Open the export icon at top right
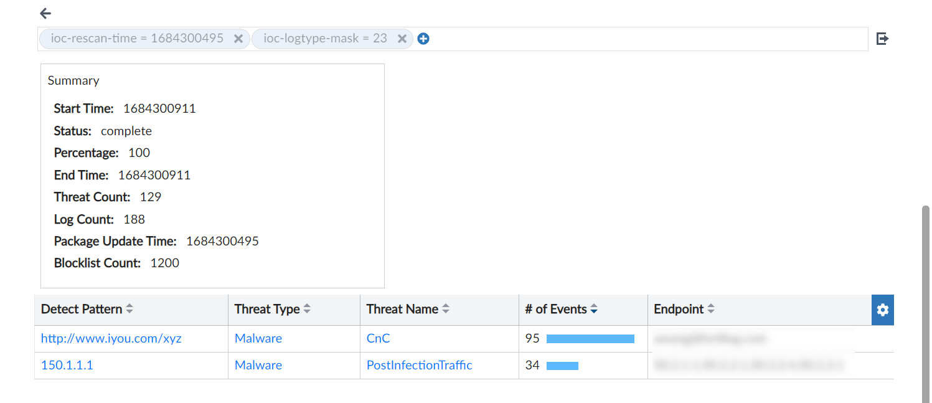Image resolution: width=932 pixels, height=403 pixels. (882, 38)
